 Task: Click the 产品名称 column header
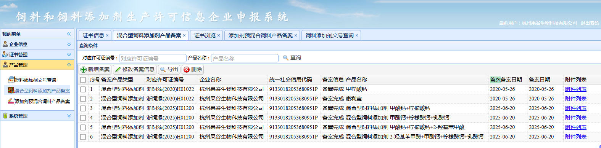coord(416,80)
